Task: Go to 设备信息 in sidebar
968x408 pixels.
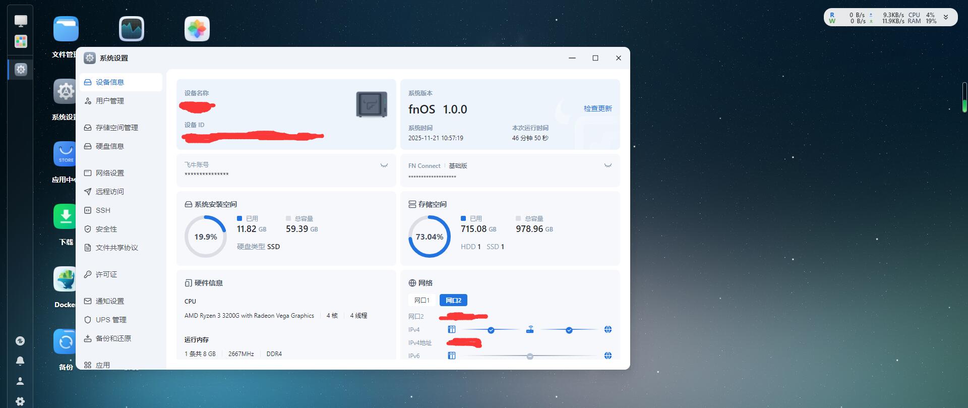Action: (x=121, y=82)
